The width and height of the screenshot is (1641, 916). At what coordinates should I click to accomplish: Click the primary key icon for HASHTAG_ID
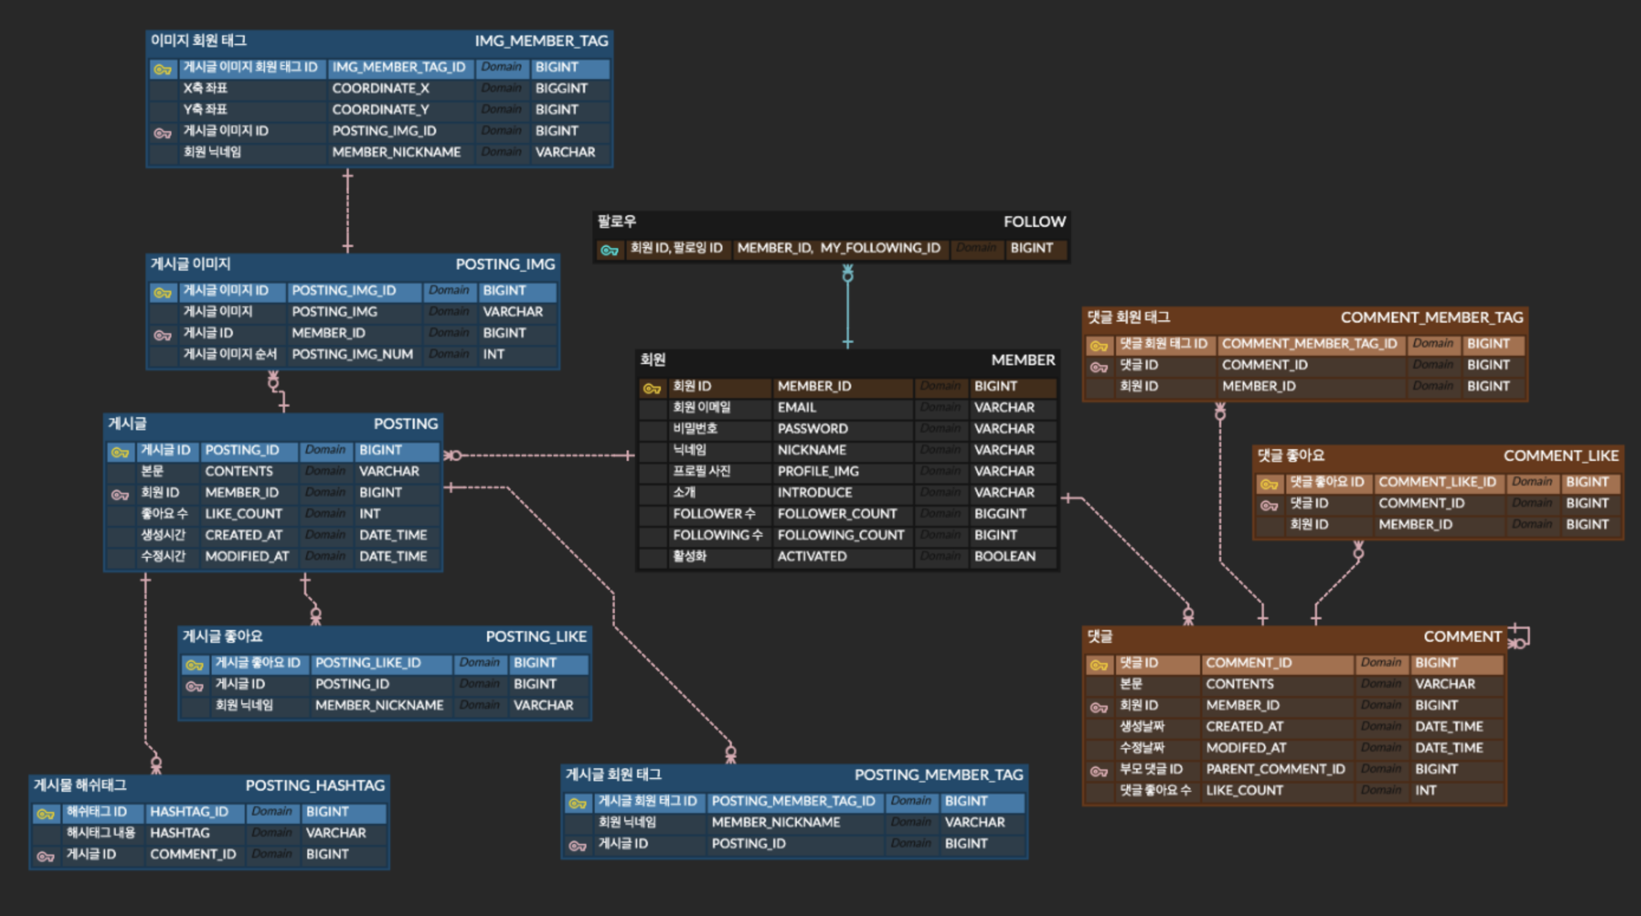click(46, 813)
